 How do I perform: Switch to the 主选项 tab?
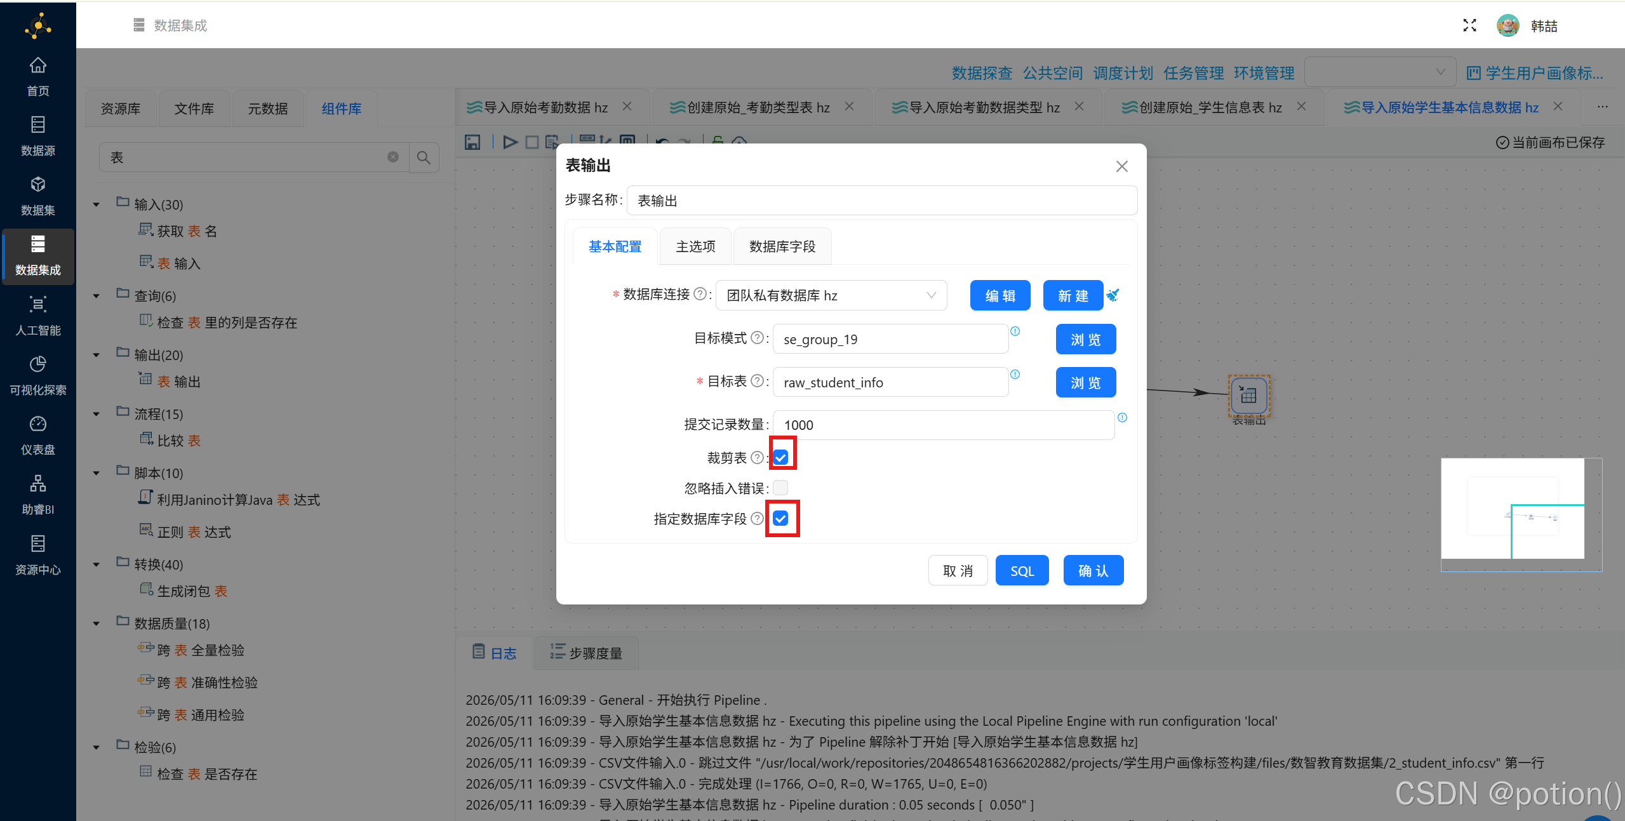point(695,246)
